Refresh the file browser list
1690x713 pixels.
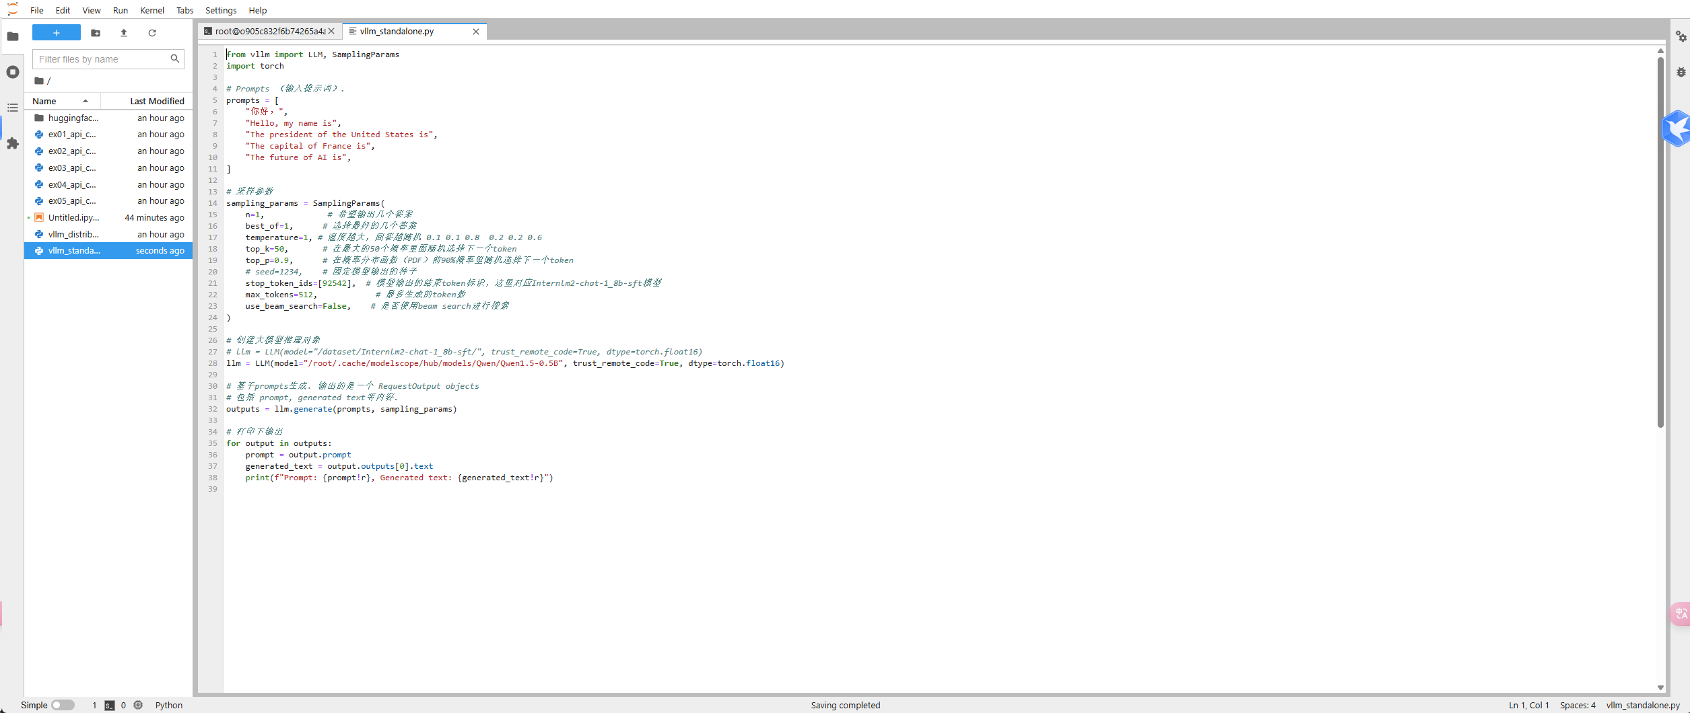(x=152, y=33)
